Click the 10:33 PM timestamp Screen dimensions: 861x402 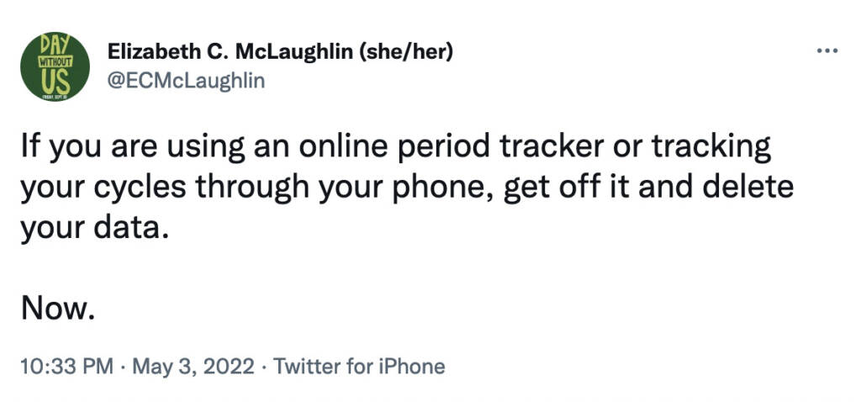pyautogui.click(x=67, y=367)
